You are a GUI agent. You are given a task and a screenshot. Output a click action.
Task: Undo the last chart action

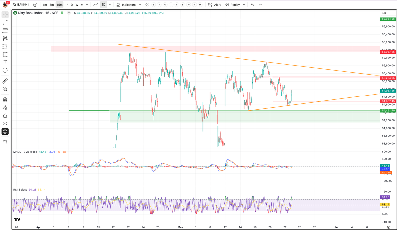tap(252, 5)
